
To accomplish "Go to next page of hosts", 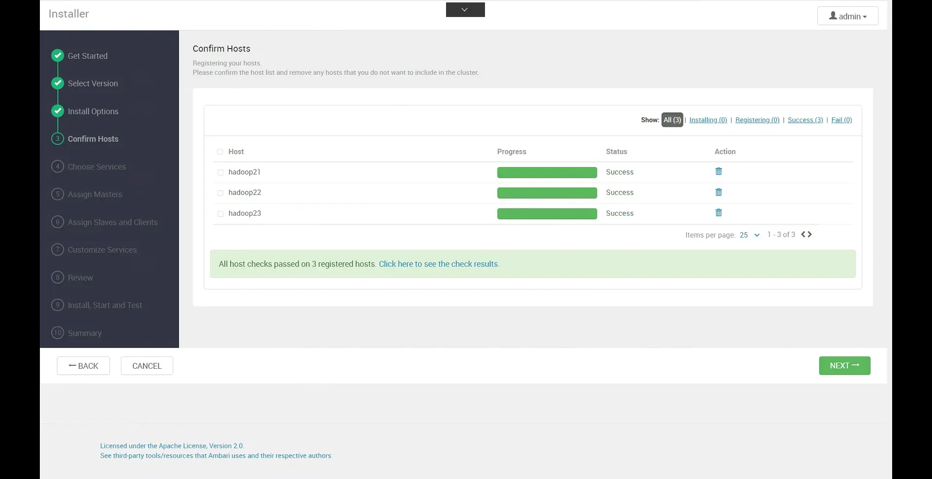I will pyautogui.click(x=810, y=235).
